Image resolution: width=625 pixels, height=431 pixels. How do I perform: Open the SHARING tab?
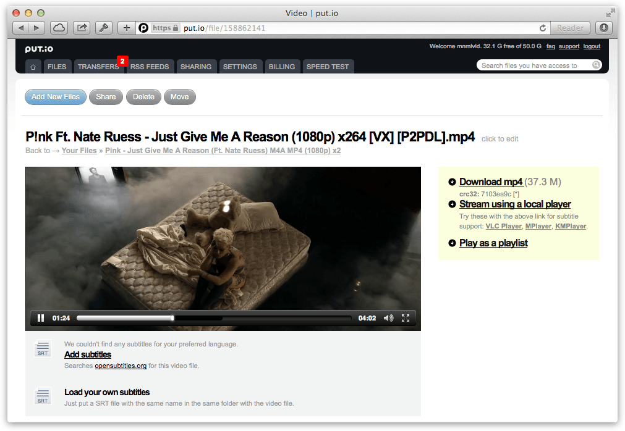click(x=196, y=67)
